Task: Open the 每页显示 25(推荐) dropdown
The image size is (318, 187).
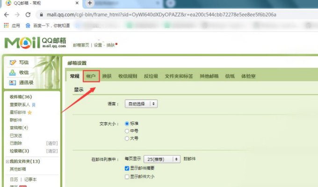Action: (162, 159)
